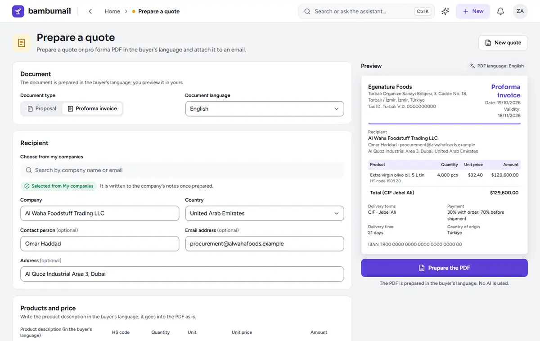Viewport: 540px width, 341px height.
Task: Open the Document language dropdown
Action: click(x=265, y=109)
